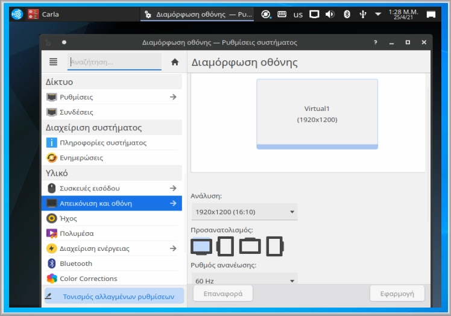
Task: Select Απεικόνιση και οθόνη entry
Action: pyautogui.click(x=112, y=203)
